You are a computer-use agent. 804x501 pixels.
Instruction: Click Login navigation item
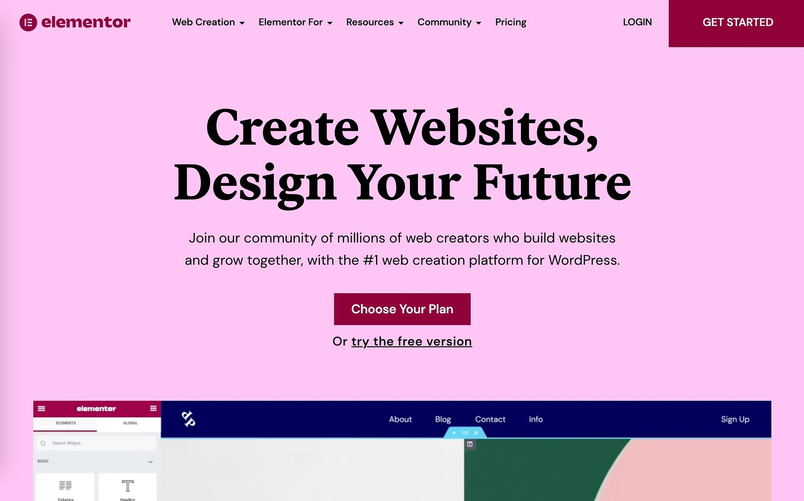[637, 22]
